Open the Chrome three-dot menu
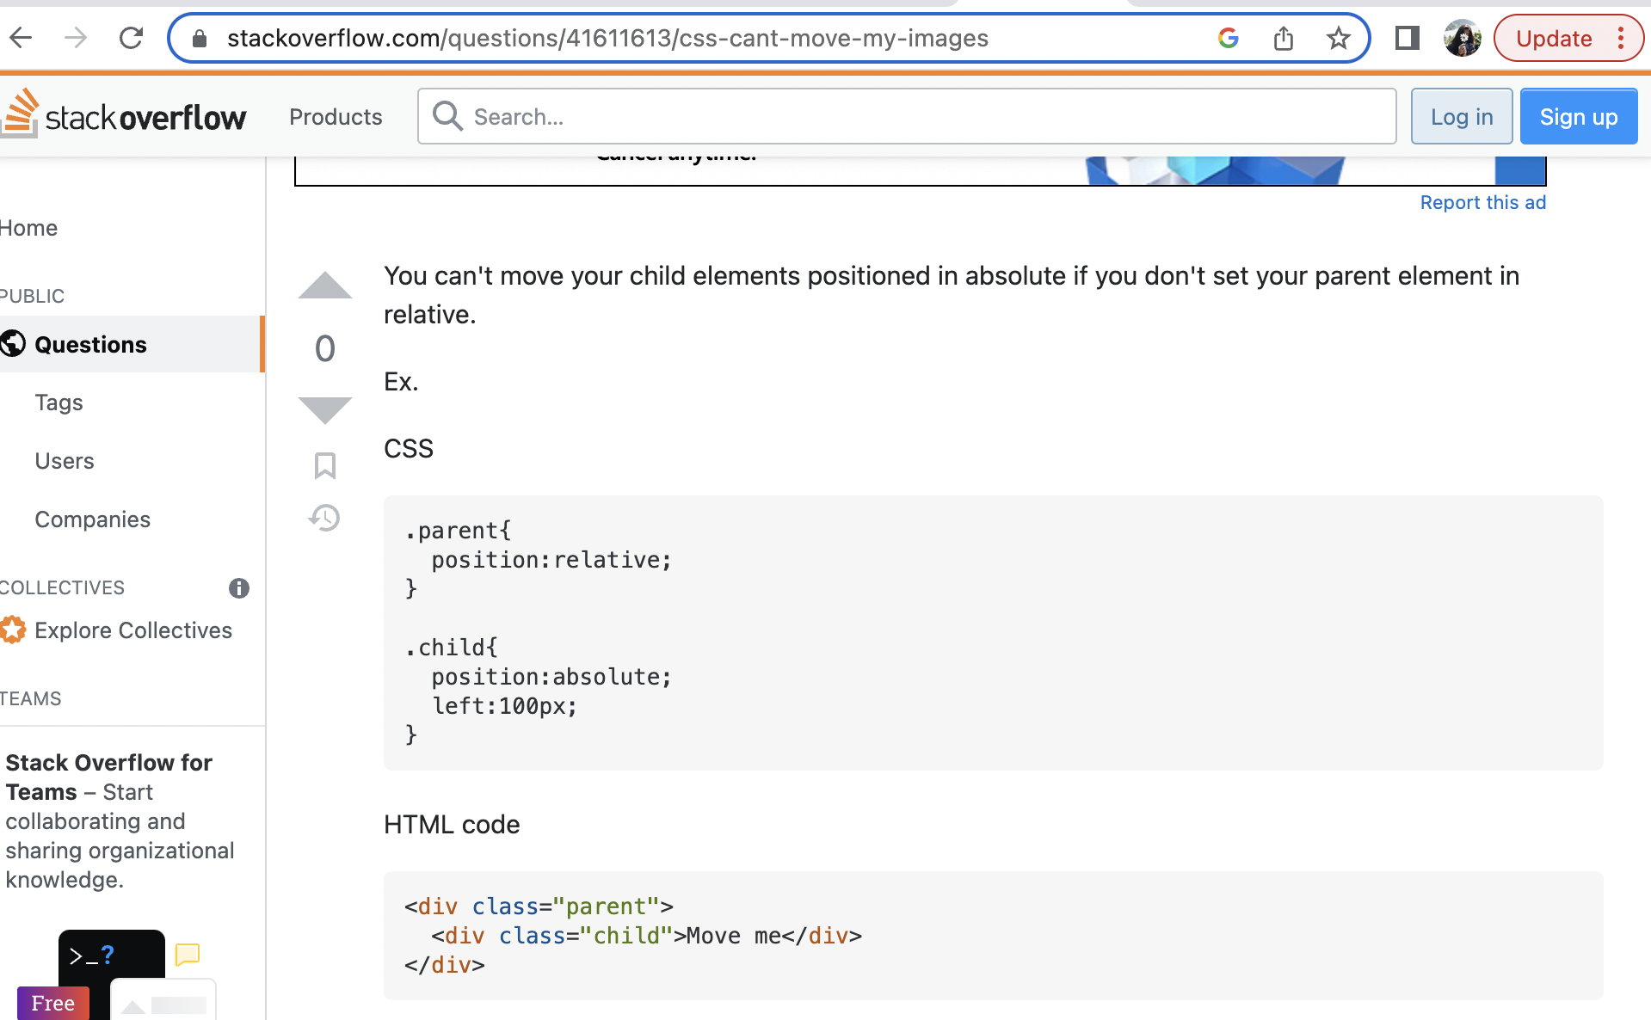The image size is (1651, 1020). click(1621, 38)
